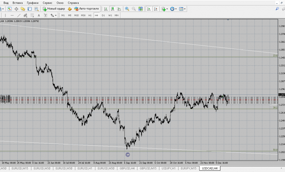Expand the Periods dropdown arrow
The height and width of the screenshot is (172, 285).
[176, 9]
